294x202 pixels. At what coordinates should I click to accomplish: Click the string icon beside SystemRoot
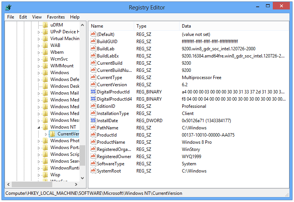(93, 171)
